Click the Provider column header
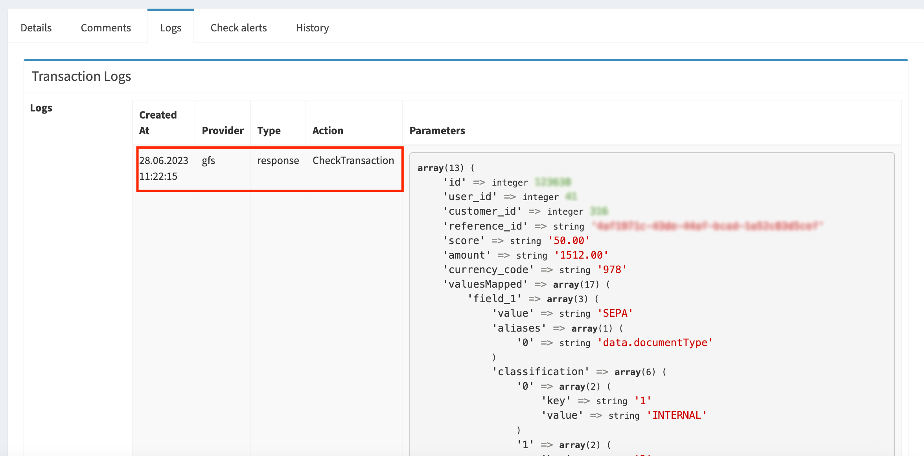 coord(223,130)
